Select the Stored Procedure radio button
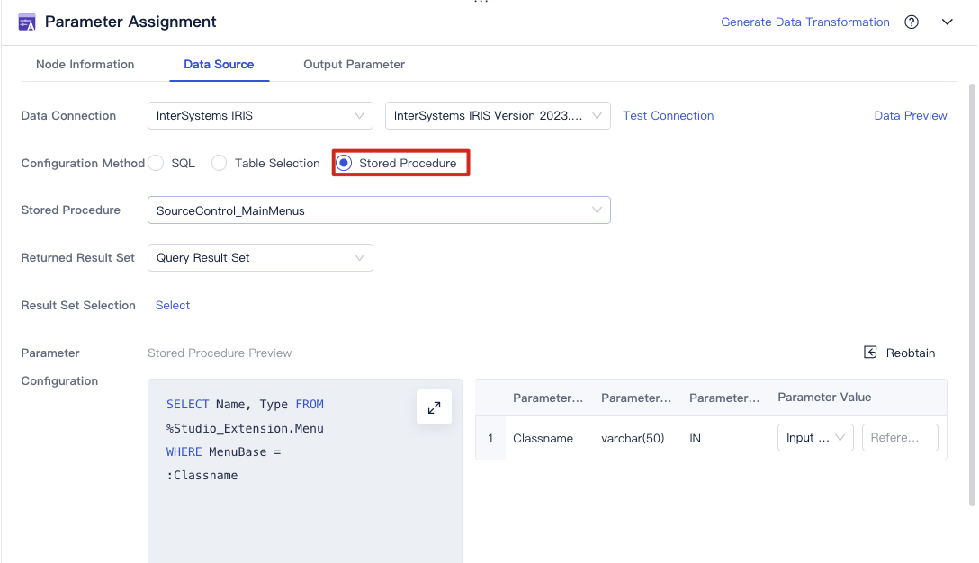Screen dimensions: 979x563 pos(344,163)
